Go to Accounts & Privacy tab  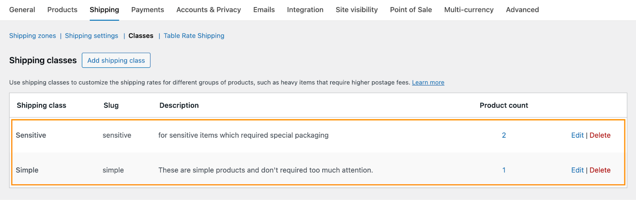(209, 10)
